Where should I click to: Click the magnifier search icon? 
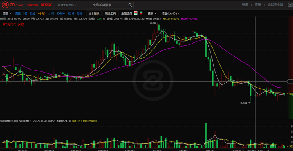click(x=130, y=5)
